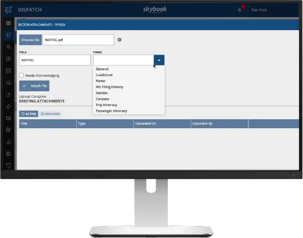Switch to the Archived tab
The image size is (303, 238).
[x=51, y=114]
